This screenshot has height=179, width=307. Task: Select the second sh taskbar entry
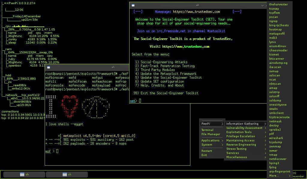pos(67,174)
